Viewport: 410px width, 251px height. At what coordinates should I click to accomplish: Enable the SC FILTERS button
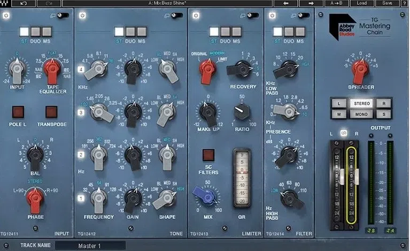click(x=208, y=155)
